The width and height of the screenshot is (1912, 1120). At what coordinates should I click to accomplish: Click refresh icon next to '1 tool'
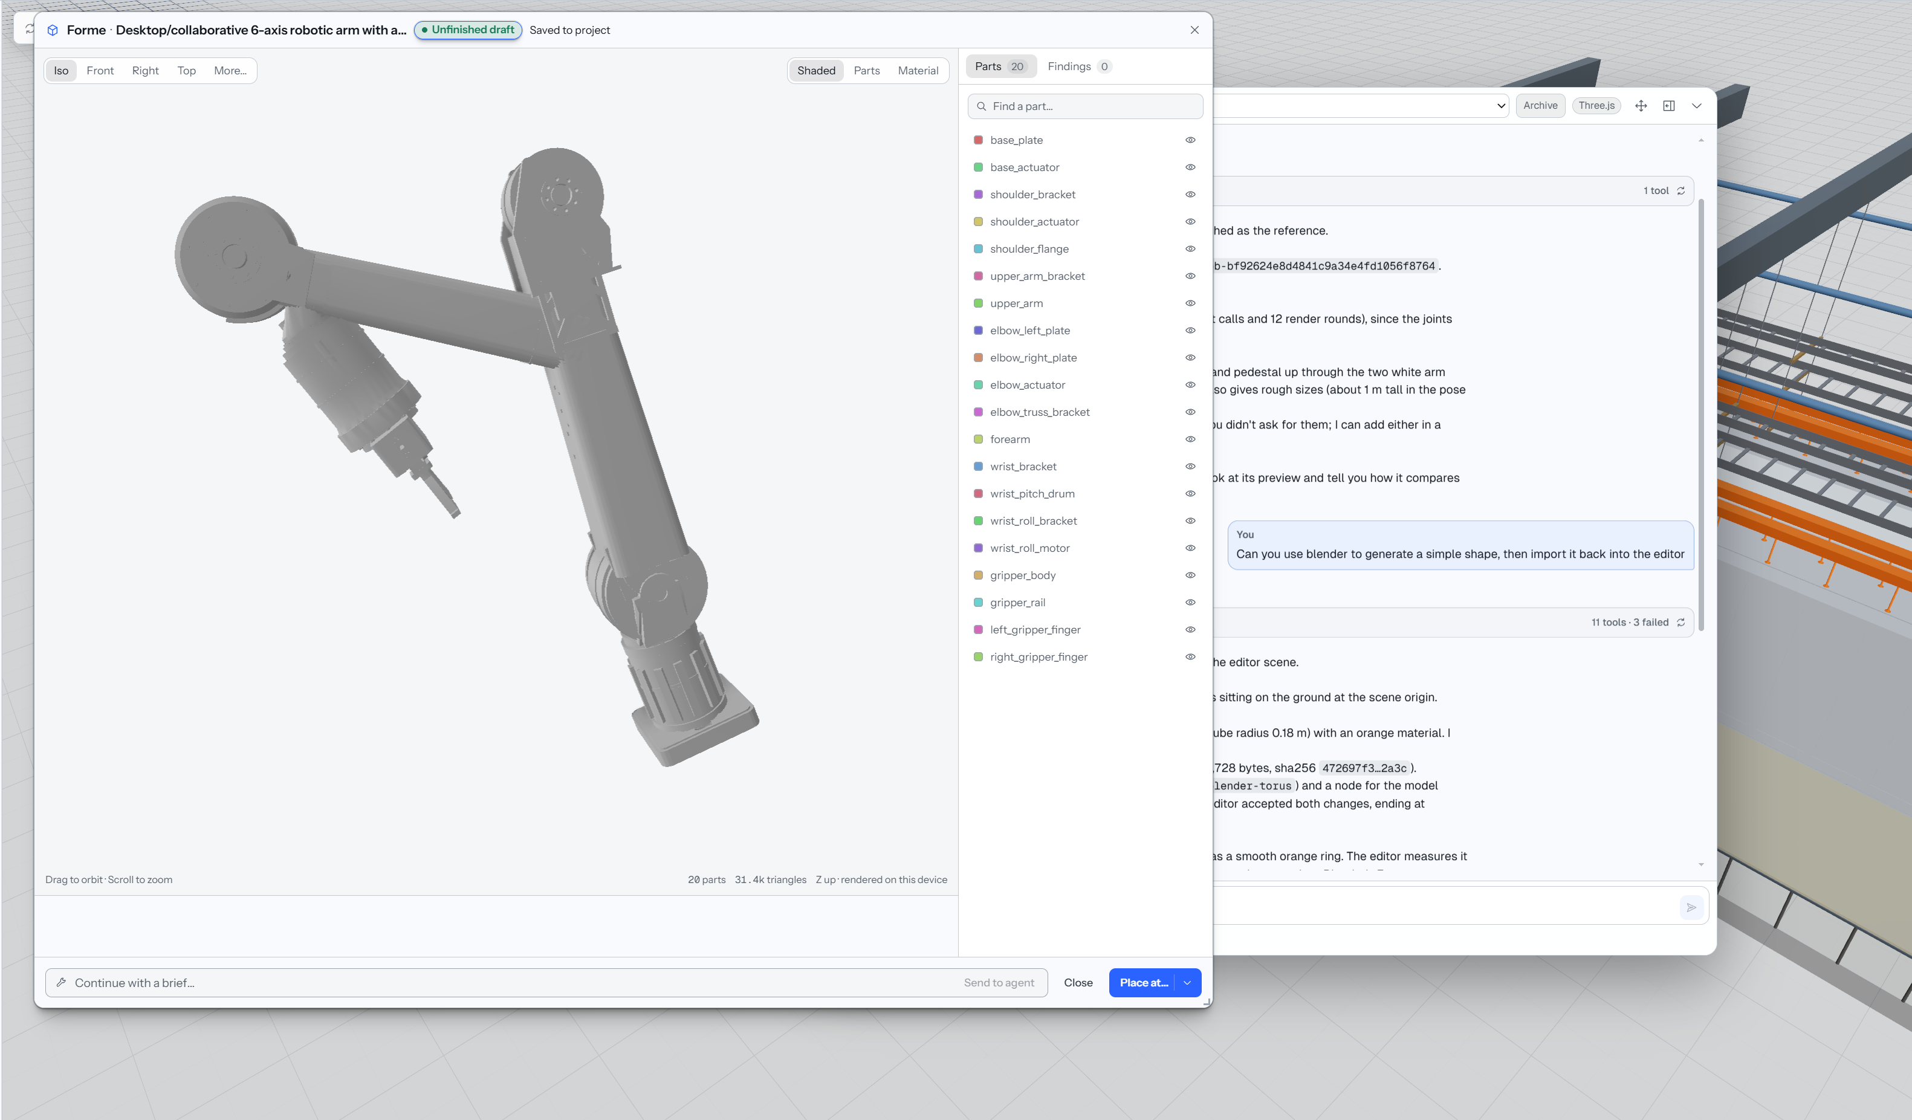[1680, 191]
